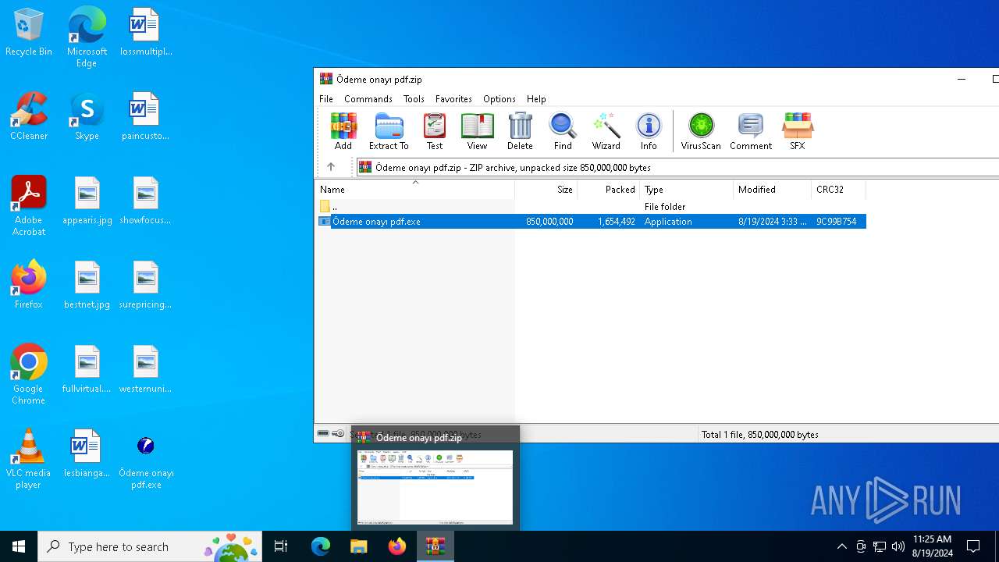Click the Extract To toolbar icon
This screenshot has width=999, height=562.
[x=389, y=131]
